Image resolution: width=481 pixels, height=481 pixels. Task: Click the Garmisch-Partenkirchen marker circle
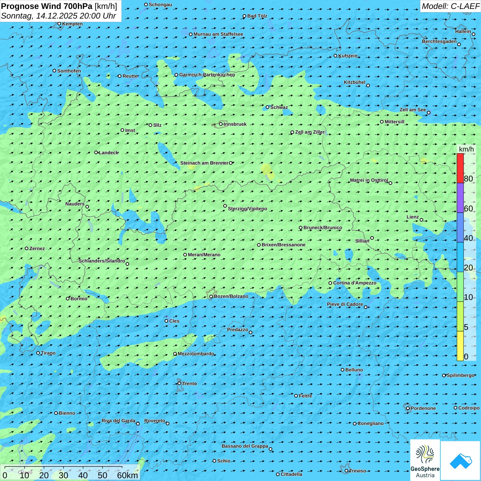(177, 75)
